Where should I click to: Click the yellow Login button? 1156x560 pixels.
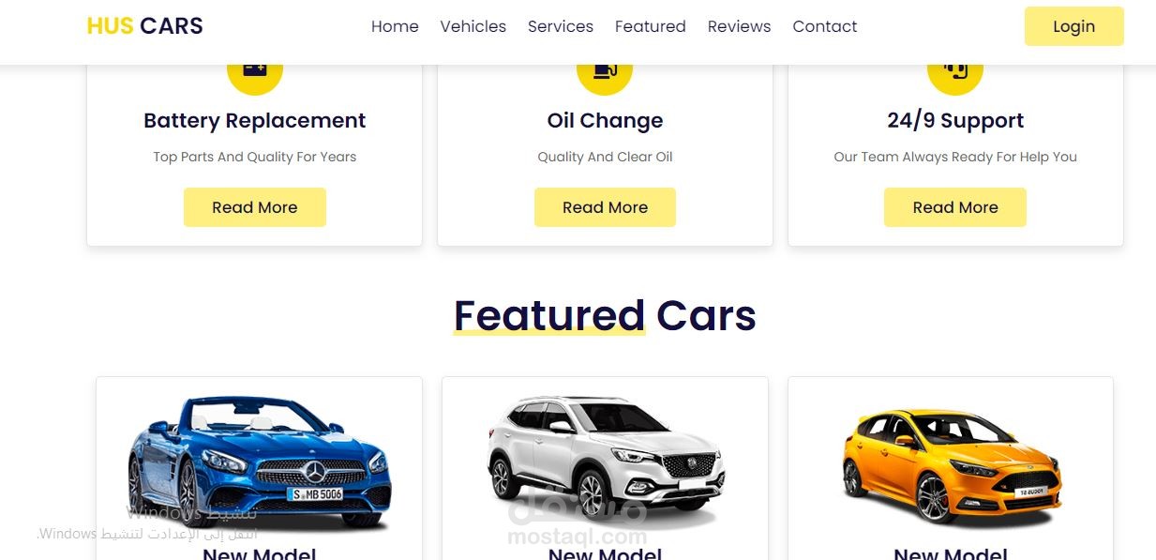pos(1073,26)
